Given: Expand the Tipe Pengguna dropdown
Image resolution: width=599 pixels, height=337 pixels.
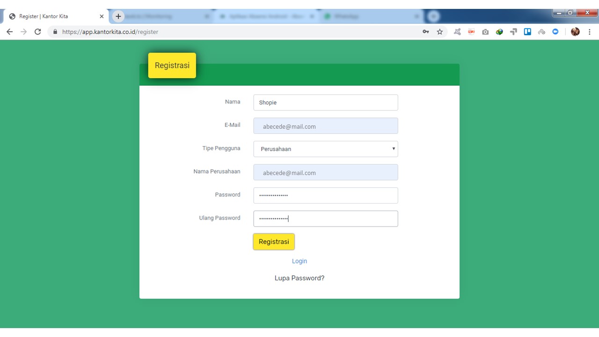Looking at the screenshot, I should (x=326, y=149).
